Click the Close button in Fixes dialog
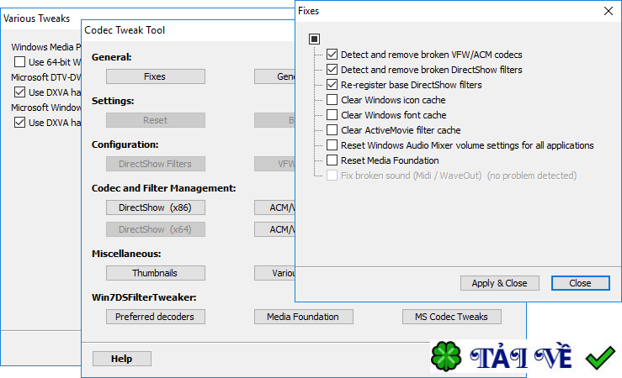622x378 pixels. click(x=581, y=283)
